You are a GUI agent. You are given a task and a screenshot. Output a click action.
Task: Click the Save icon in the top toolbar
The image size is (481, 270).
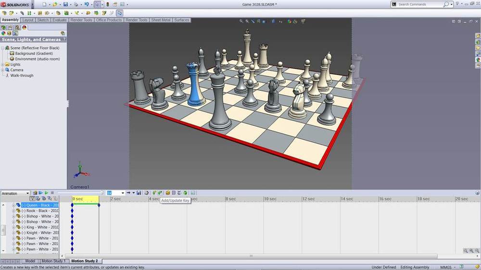pos(65,4)
